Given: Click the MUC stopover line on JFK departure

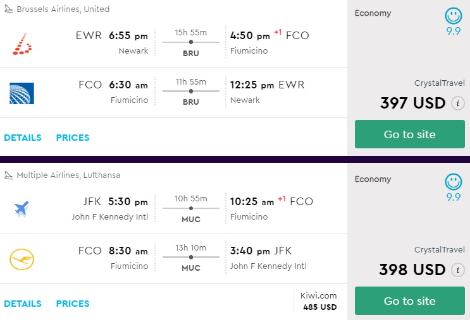Looking at the screenshot, I should click(x=190, y=208).
